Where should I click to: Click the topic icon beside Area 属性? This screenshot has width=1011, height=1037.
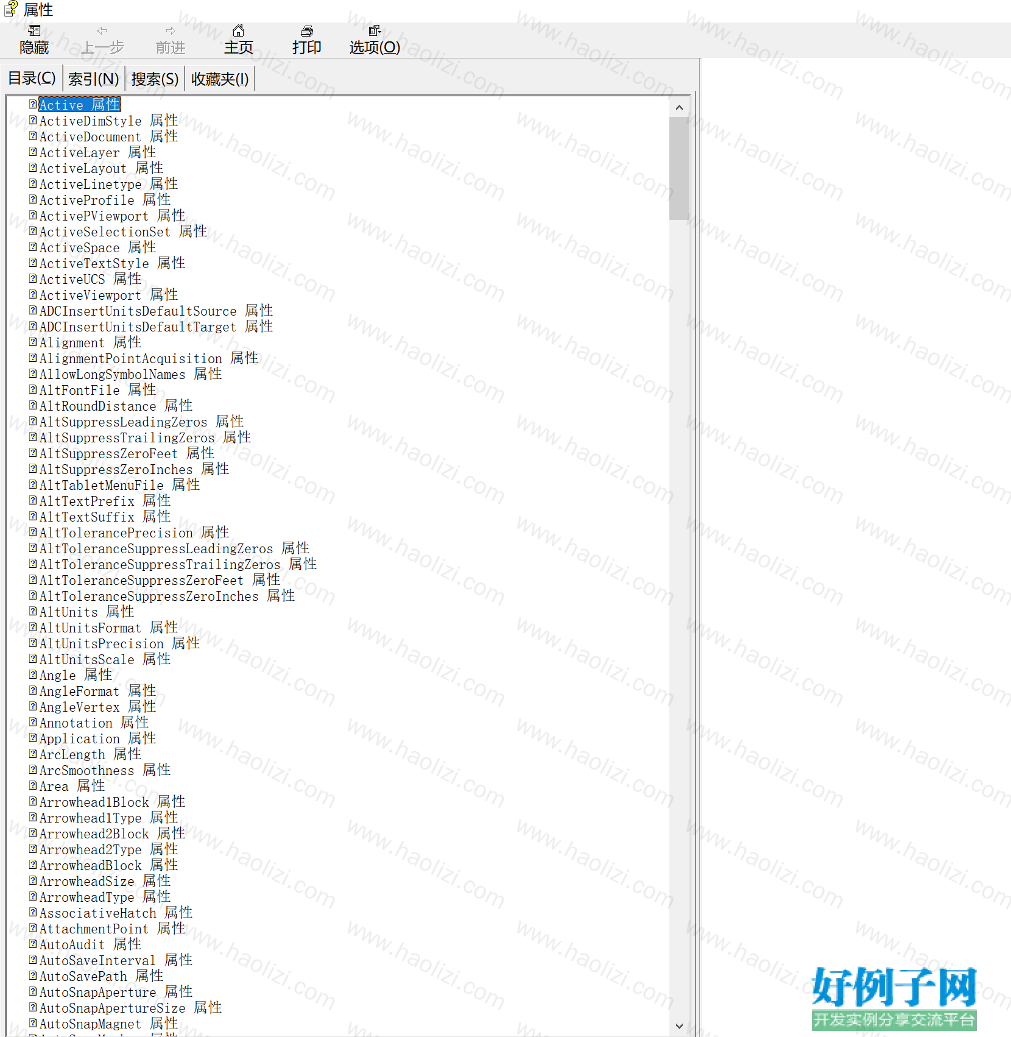33,785
